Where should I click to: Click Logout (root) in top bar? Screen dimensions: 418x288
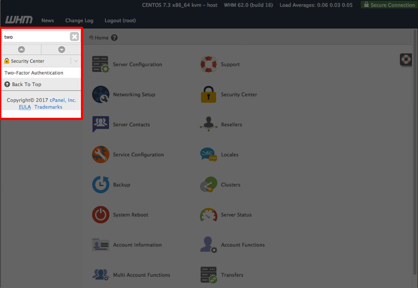pyautogui.click(x=120, y=20)
